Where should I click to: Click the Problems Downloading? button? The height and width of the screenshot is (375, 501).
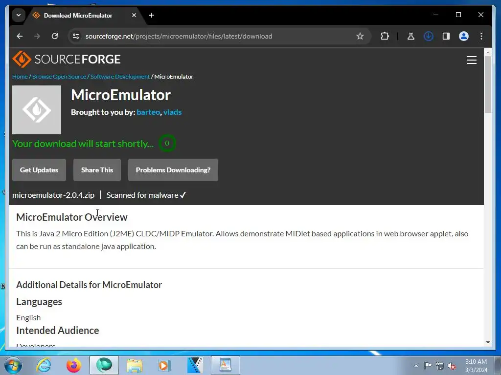coord(173,170)
